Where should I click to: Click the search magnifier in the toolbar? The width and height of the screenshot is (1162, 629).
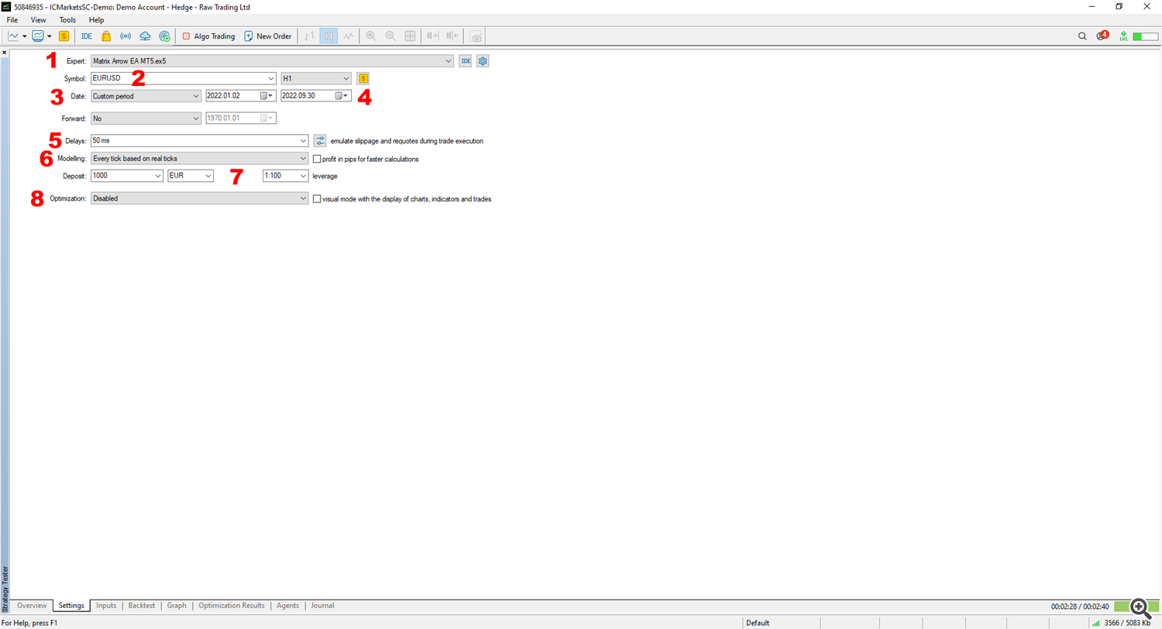point(1082,36)
